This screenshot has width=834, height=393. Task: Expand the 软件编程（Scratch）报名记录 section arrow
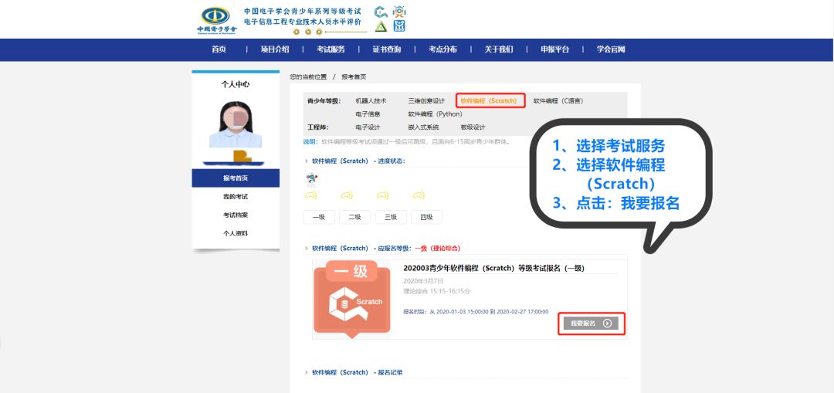pos(307,373)
